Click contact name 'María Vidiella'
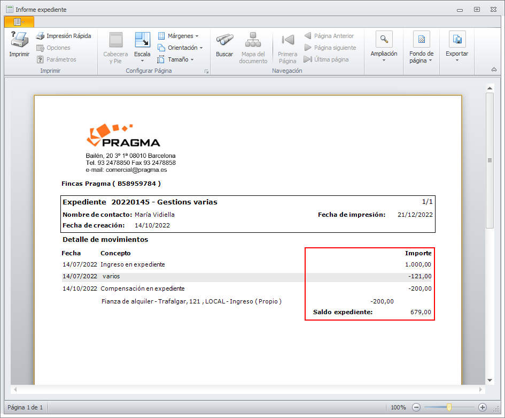Viewport: 505px width, 418px height. pyautogui.click(x=154, y=215)
